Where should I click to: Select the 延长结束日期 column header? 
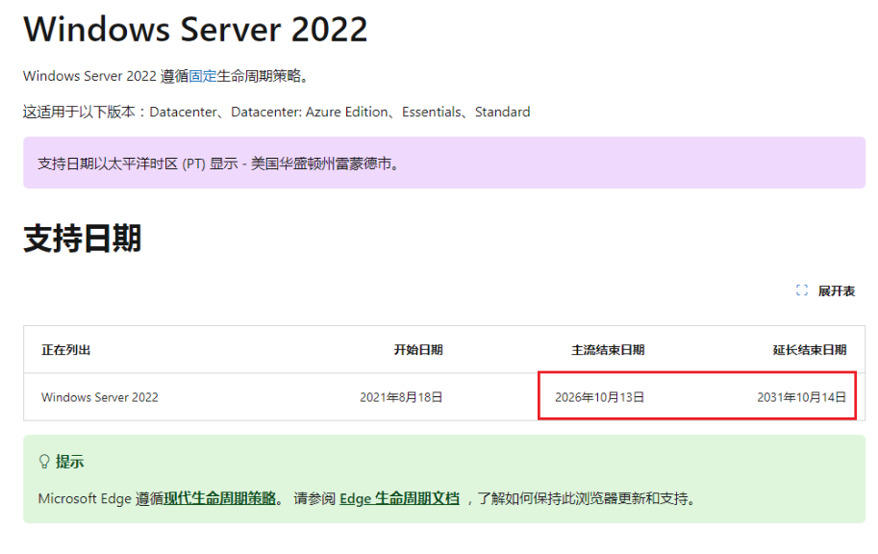[x=809, y=350]
